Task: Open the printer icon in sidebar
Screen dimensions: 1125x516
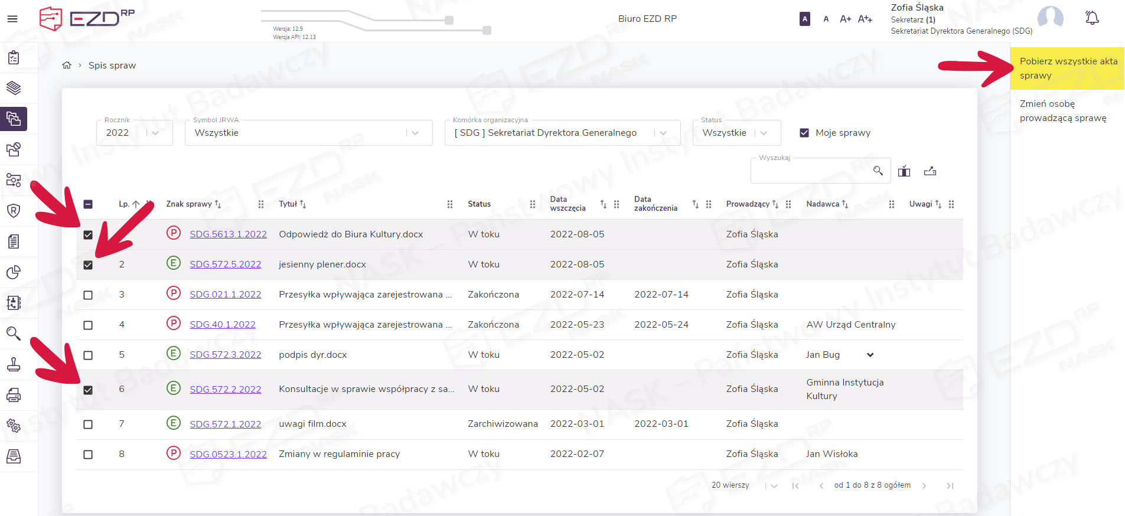Action: [x=14, y=395]
